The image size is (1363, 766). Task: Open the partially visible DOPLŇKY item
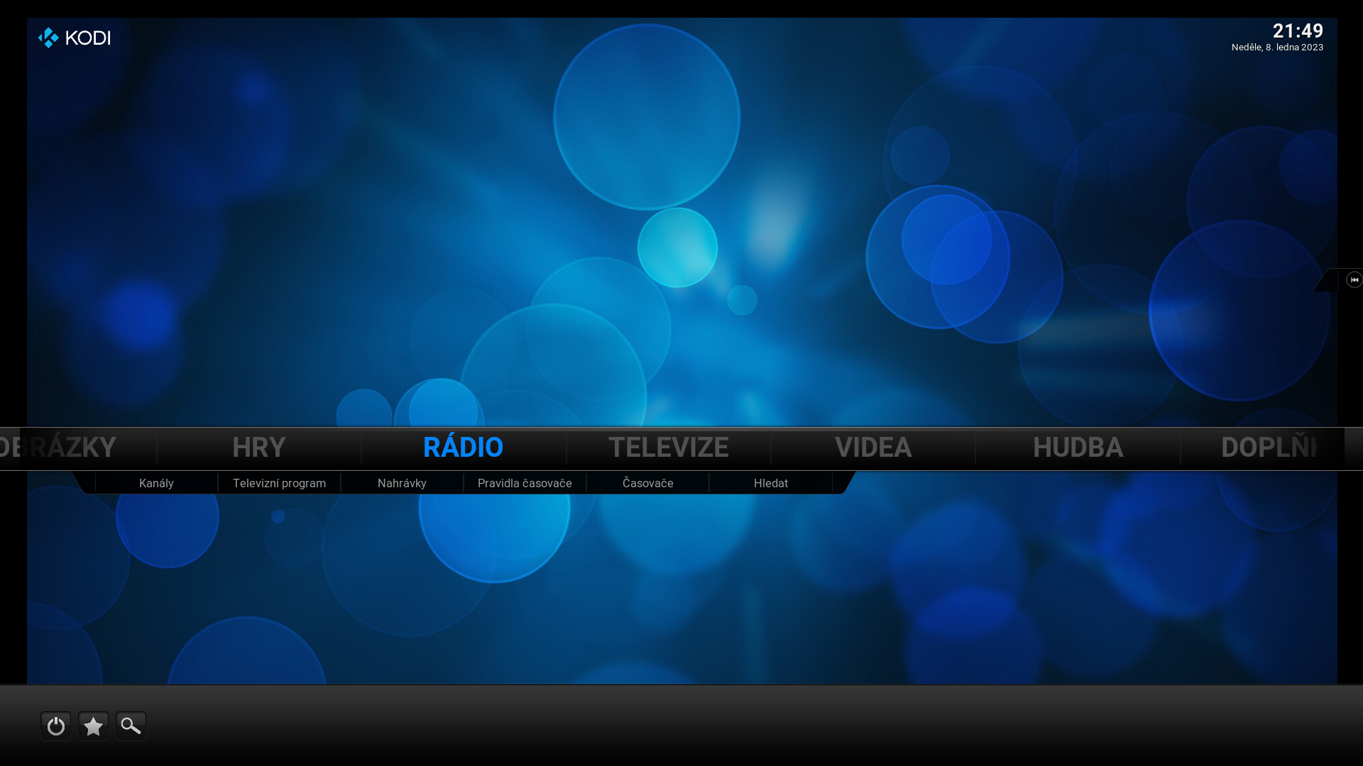1268,448
